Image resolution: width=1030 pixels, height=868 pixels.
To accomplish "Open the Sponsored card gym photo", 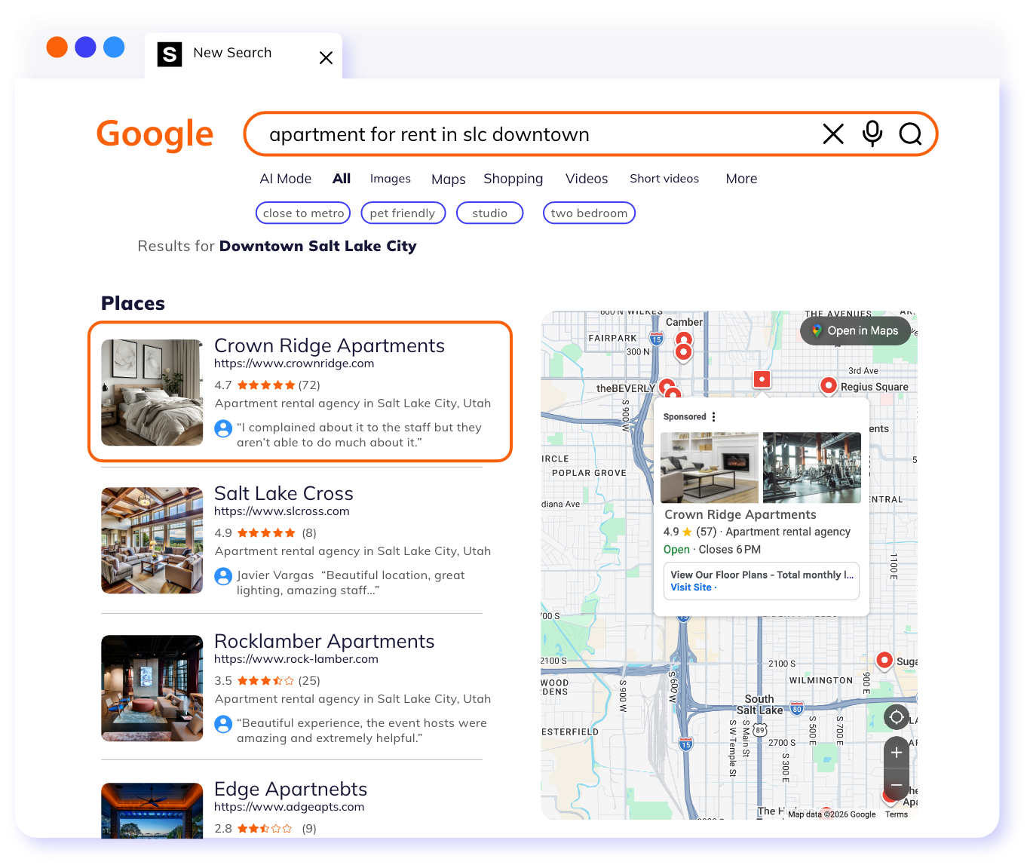I will (812, 468).
